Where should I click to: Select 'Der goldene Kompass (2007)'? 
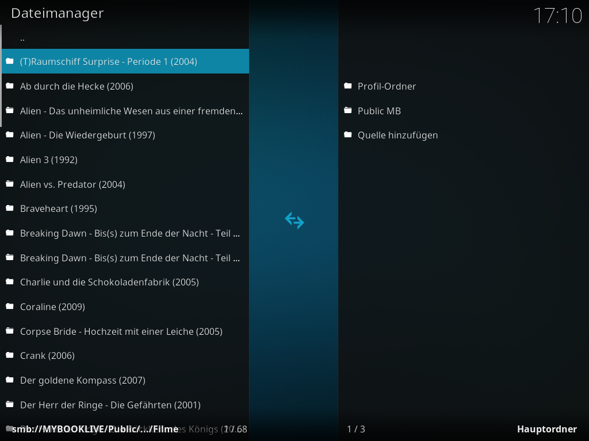pyautogui.click(x=125, y=380)
